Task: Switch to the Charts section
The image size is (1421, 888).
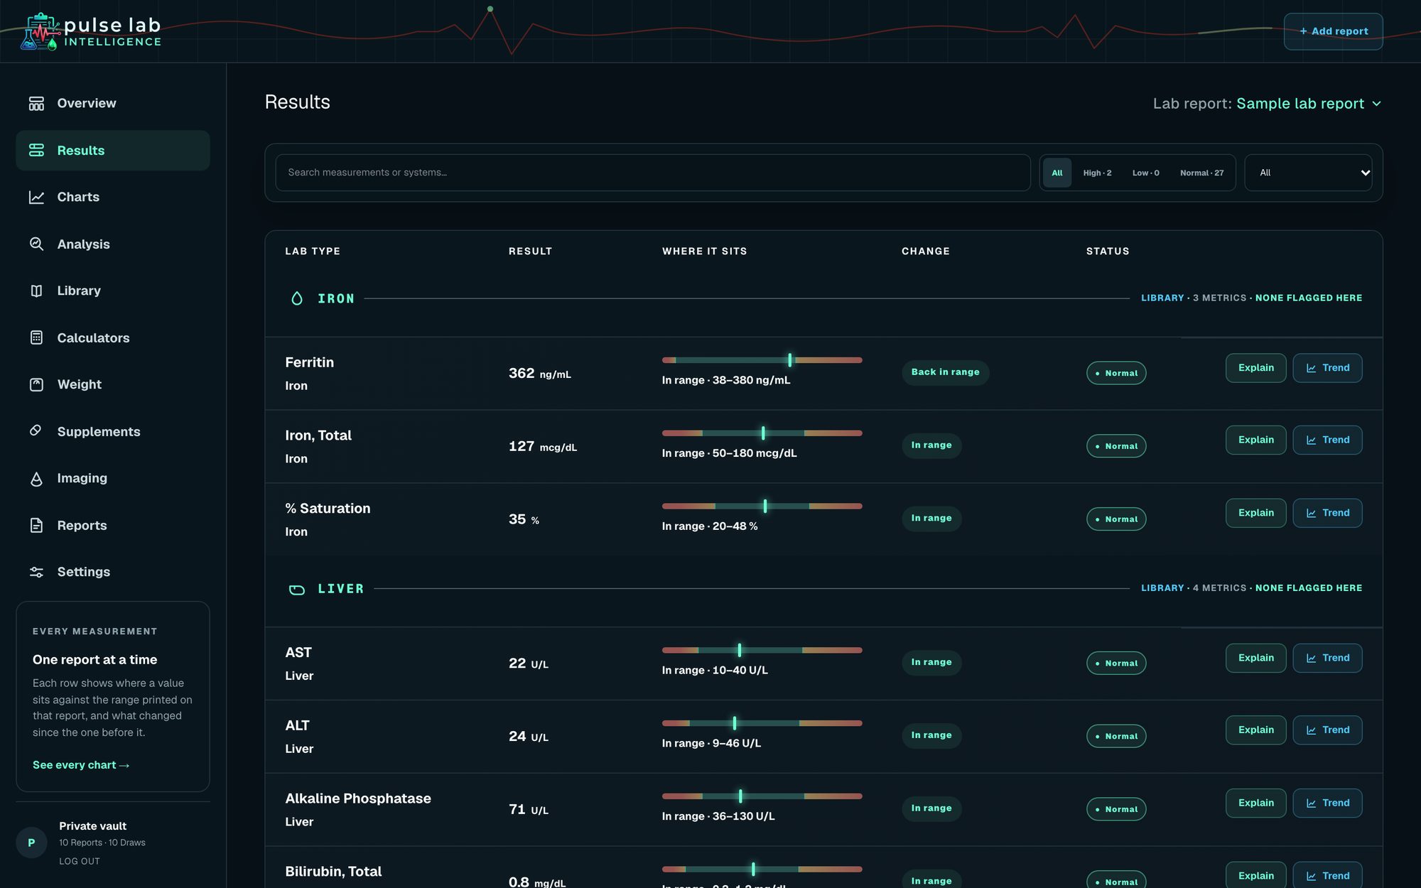Action: coord(112,197)
